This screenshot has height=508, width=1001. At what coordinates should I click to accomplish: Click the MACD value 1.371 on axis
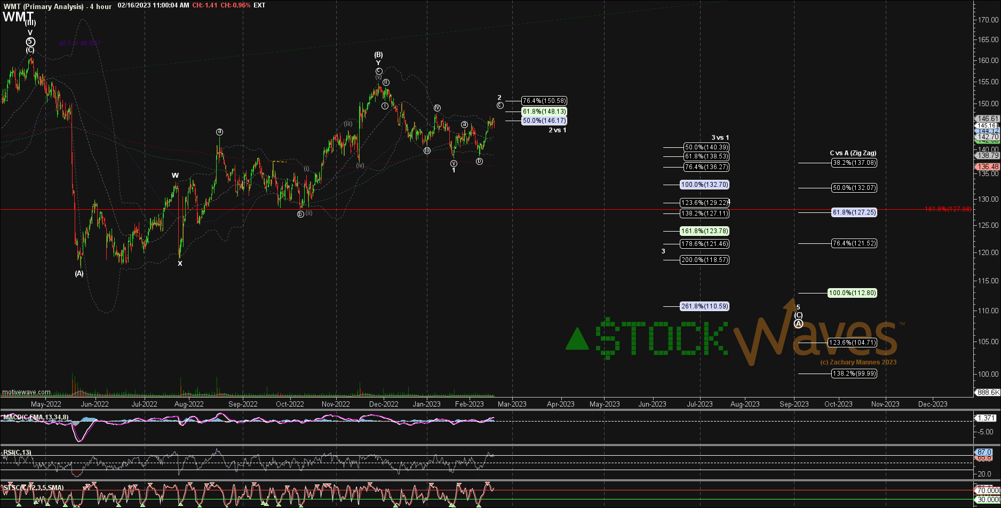[987, 418]
